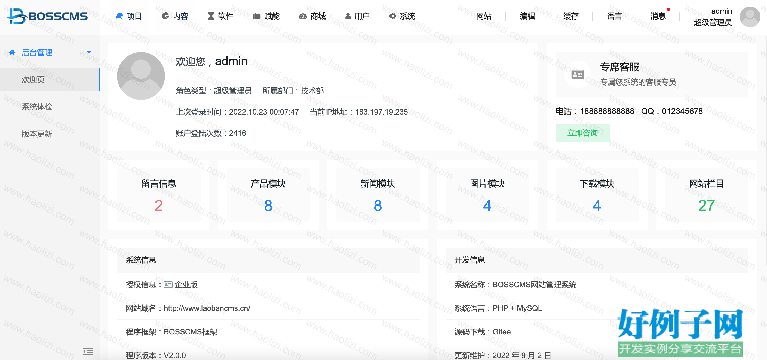Click the 缓存 link in top bar

[x=571, y=16]
